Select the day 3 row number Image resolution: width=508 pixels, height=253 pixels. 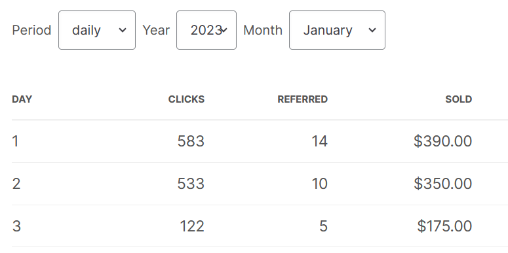click(16, 226)
